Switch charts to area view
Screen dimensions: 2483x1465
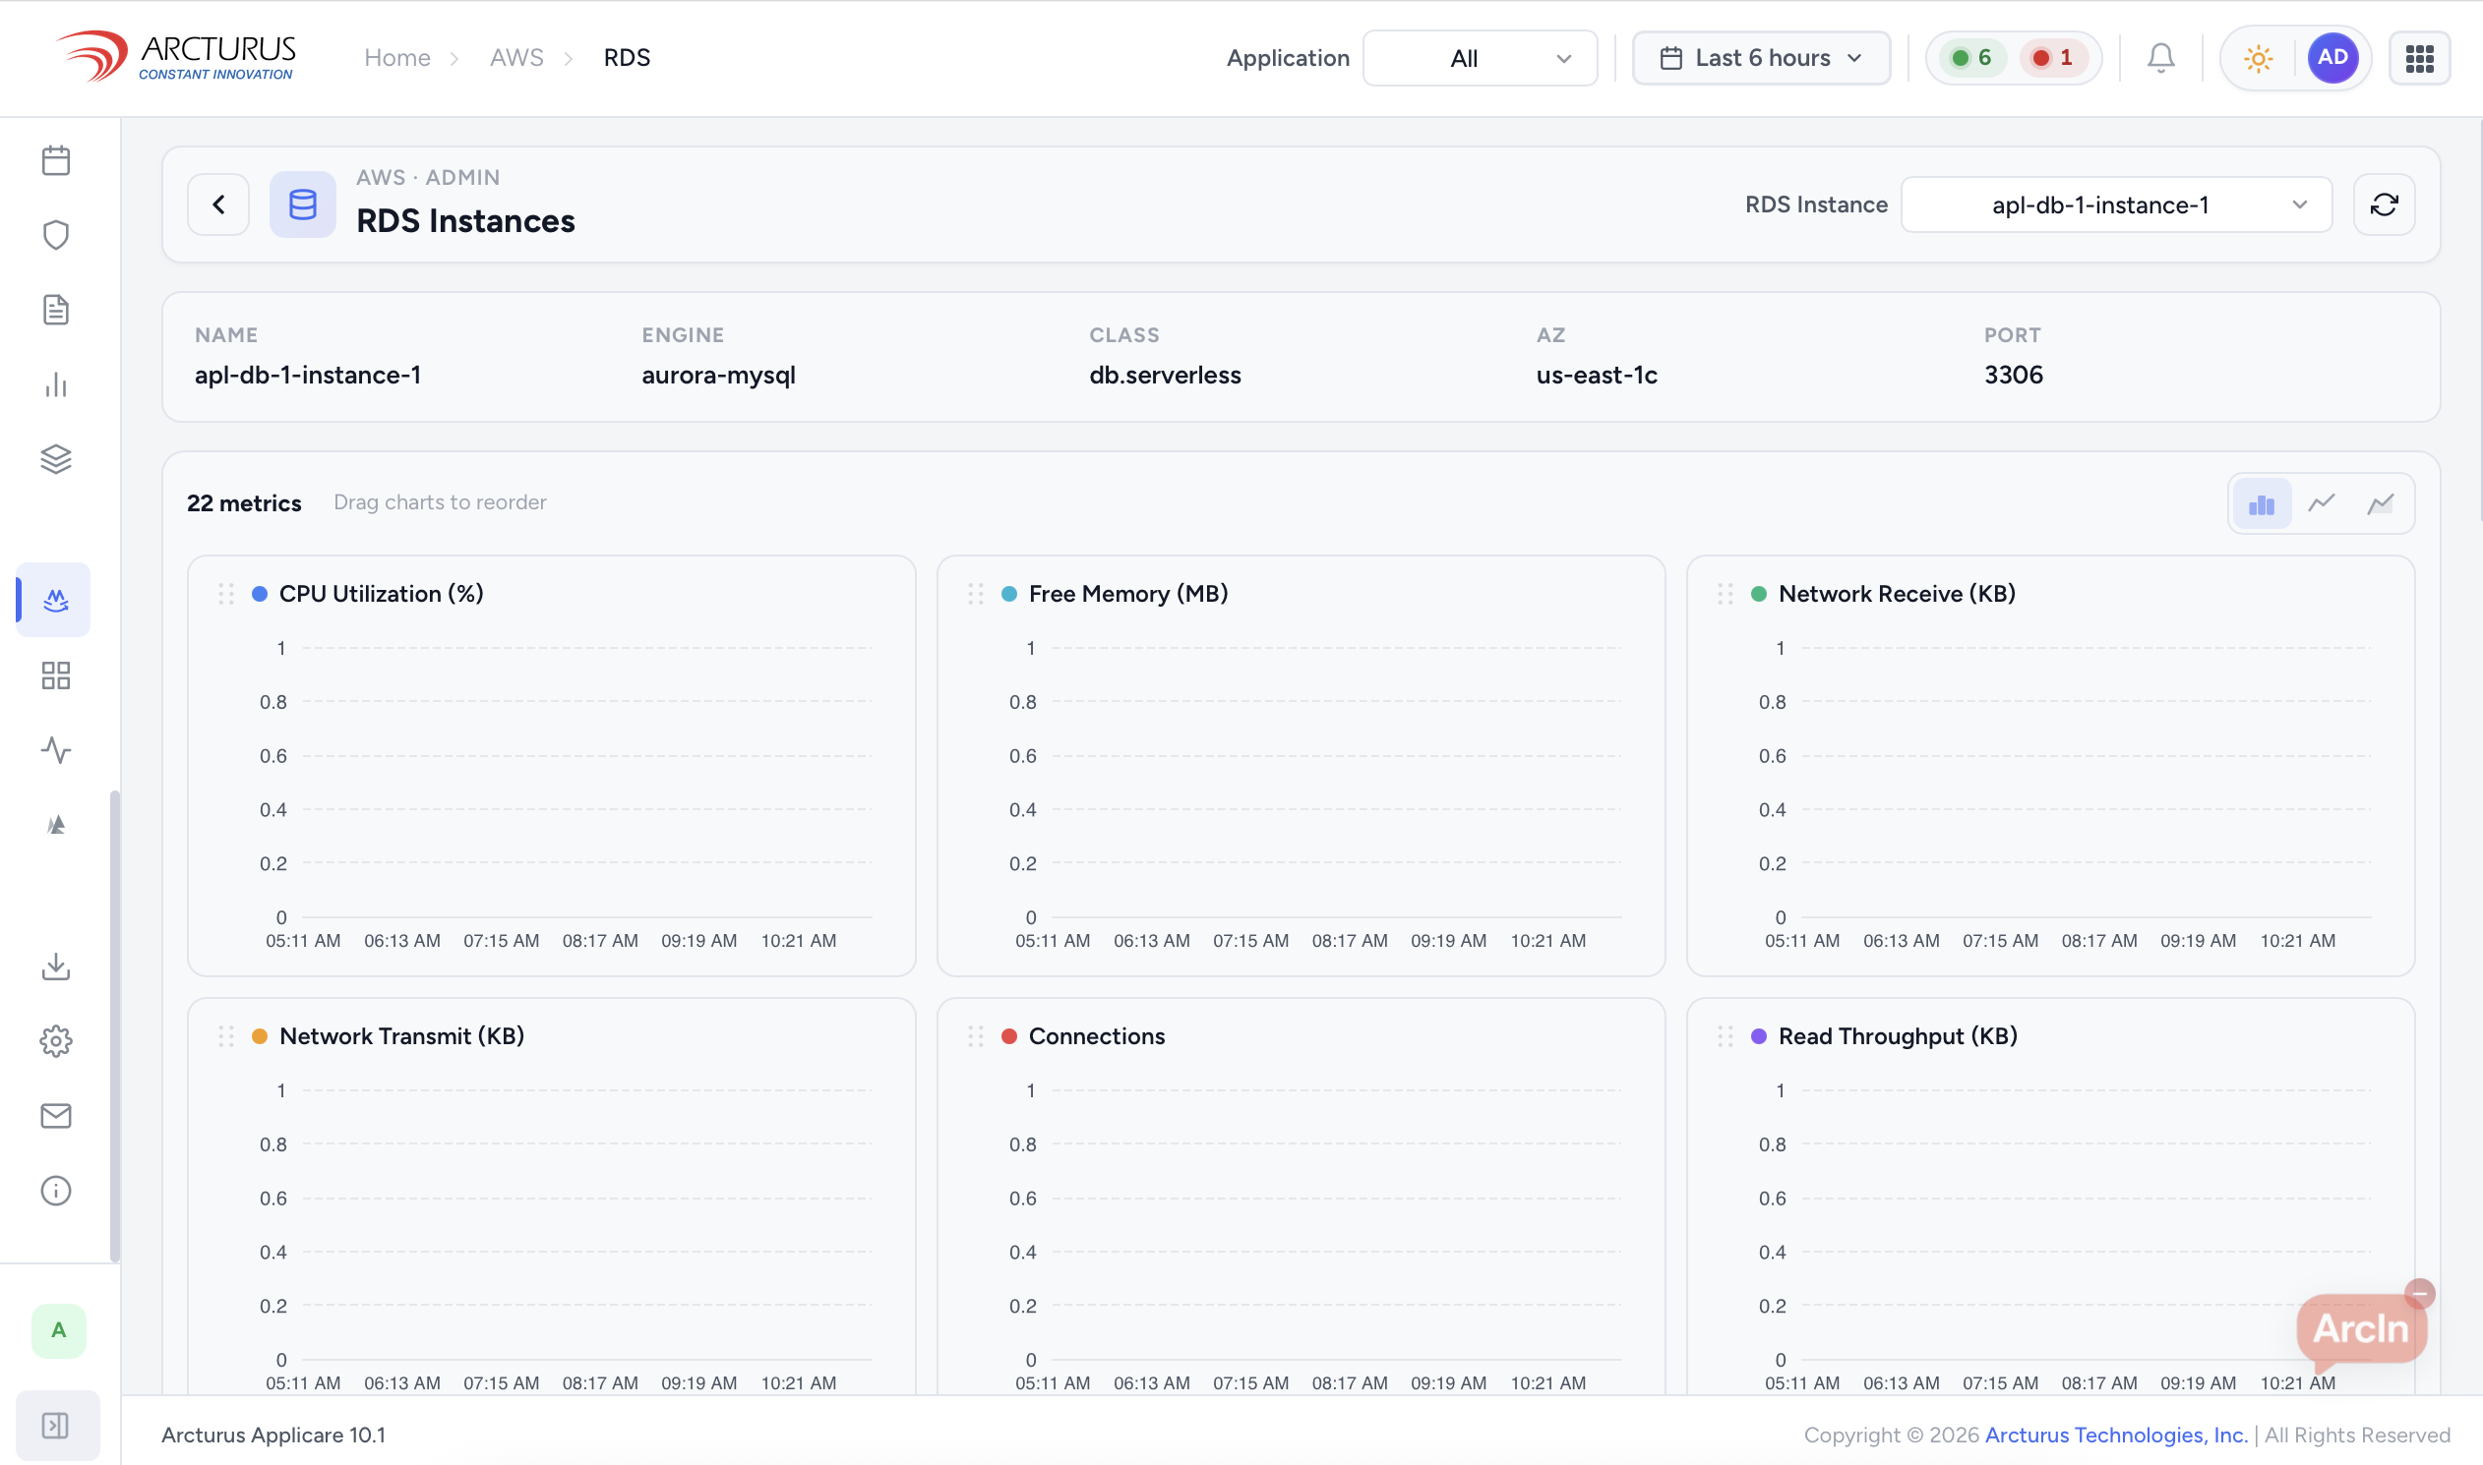pos(2381,504)
